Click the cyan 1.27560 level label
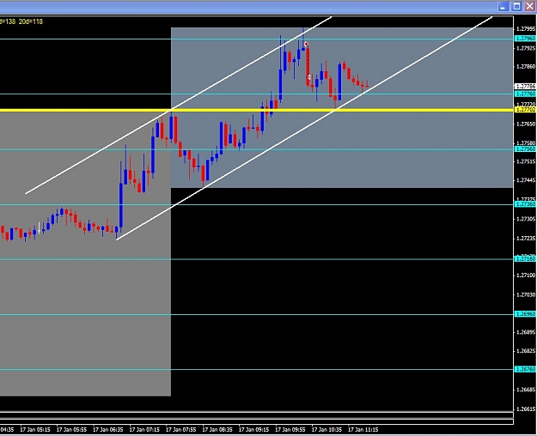Screen dimensions: 537x436 [525, 149]
